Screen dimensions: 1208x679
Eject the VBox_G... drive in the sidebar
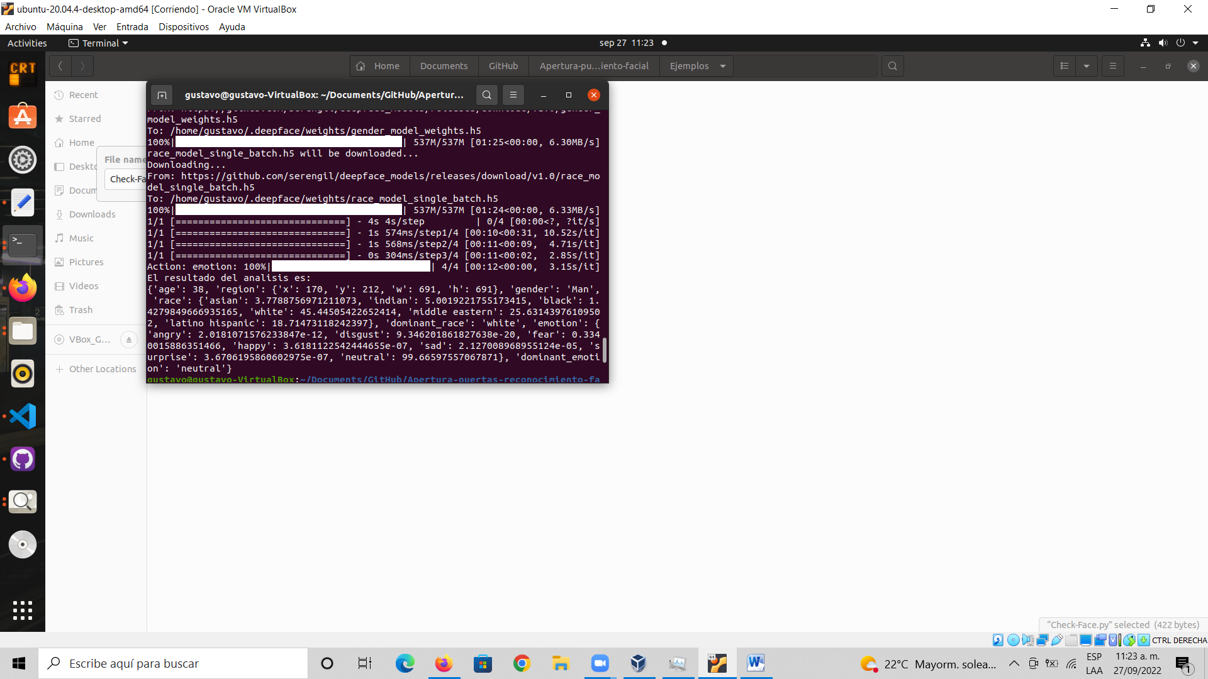129,339
